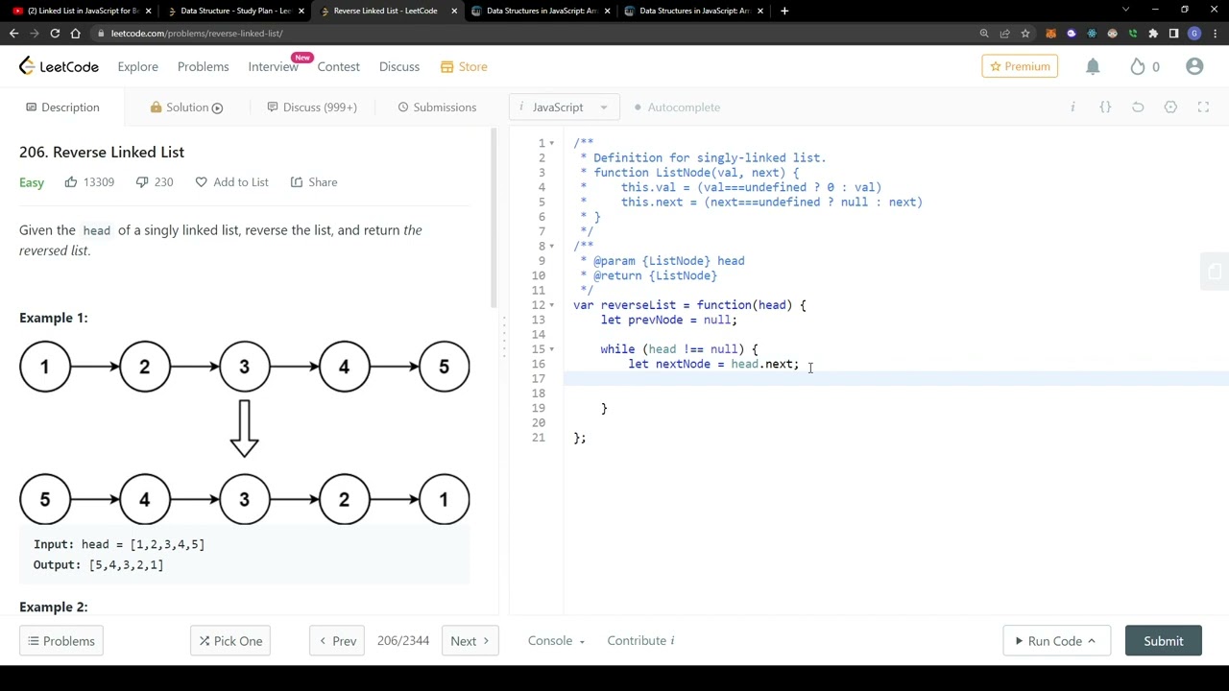Image resolution: width=1229 pixels, height=691 pixels.
Task: Click the streak flame icon
Action: tap(1138, 66)
